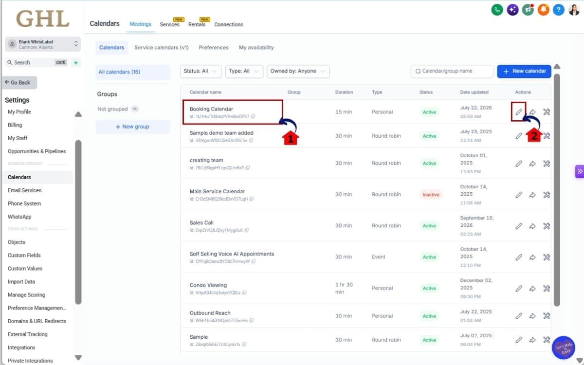
Task: Select the Calendars sub-tab
Action: point(112,47)
